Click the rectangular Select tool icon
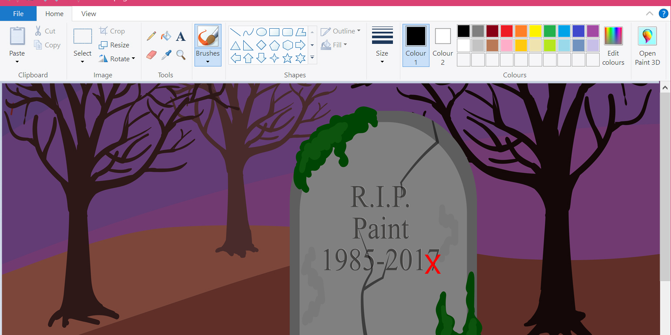The height and width of the screenshot is (335, 671). [82, 36]
